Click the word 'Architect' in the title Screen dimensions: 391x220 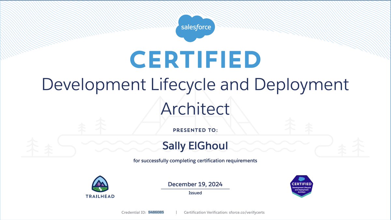pos(195,109)
